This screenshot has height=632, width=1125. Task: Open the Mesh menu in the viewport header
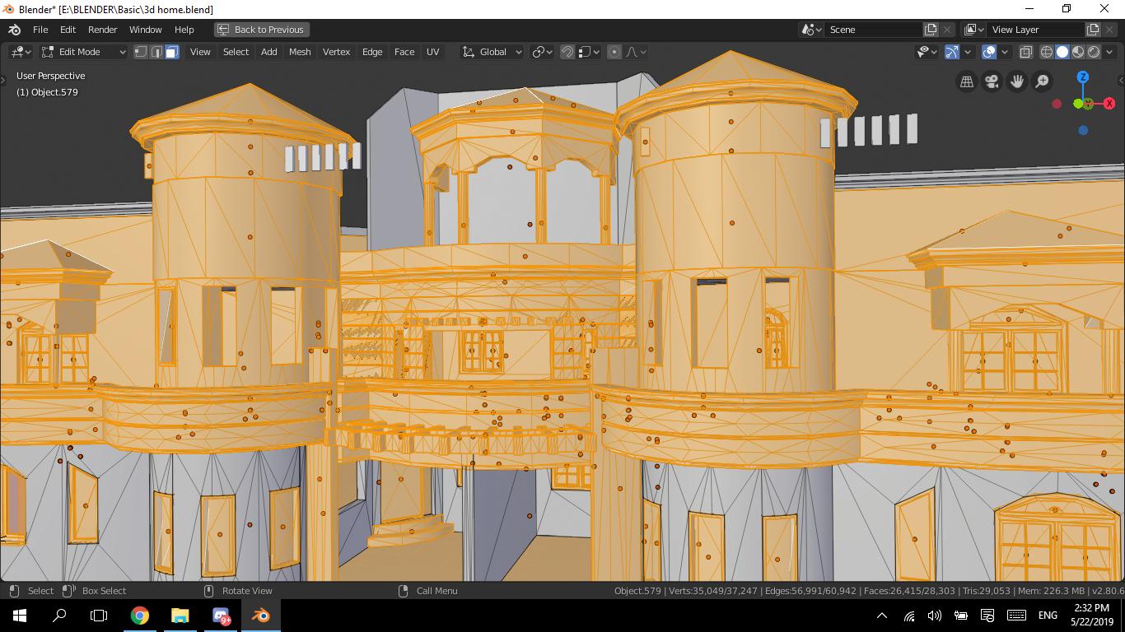300,52
